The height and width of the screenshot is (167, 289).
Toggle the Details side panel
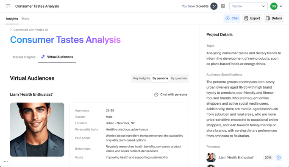tap(273, 18)
